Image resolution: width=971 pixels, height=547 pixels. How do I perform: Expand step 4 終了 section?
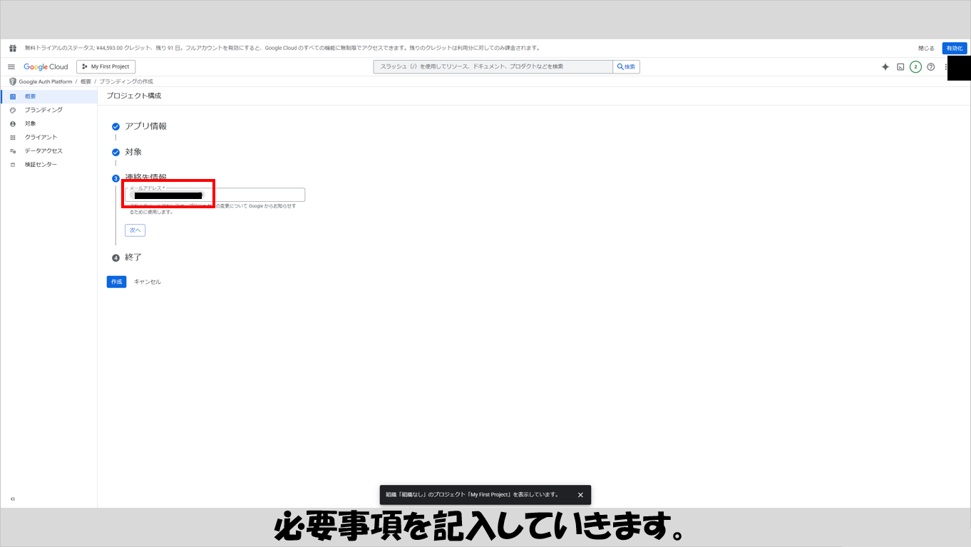coord(133,257)
